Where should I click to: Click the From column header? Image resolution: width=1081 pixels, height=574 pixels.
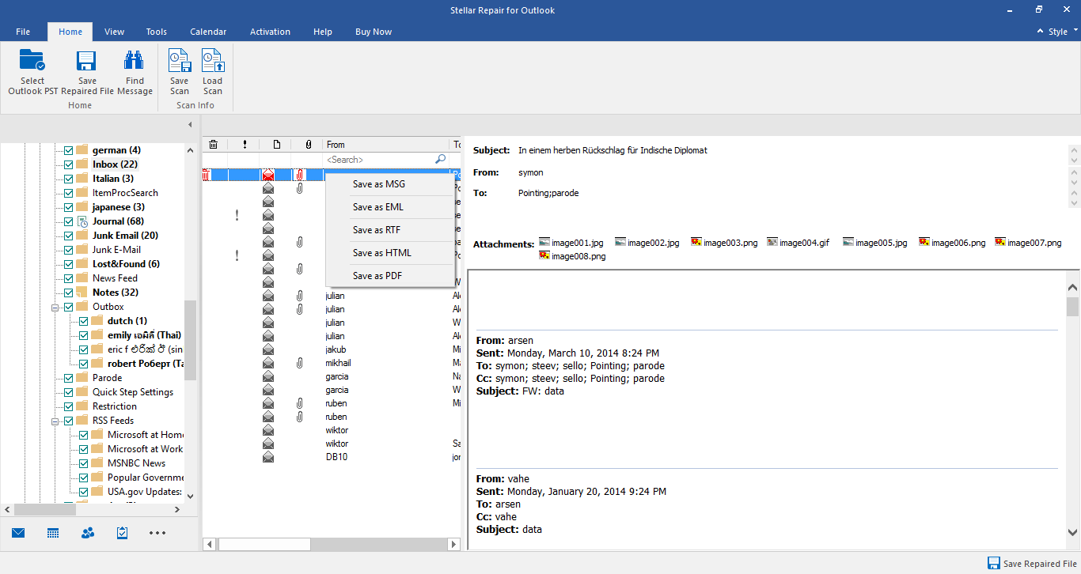(386, 145)
